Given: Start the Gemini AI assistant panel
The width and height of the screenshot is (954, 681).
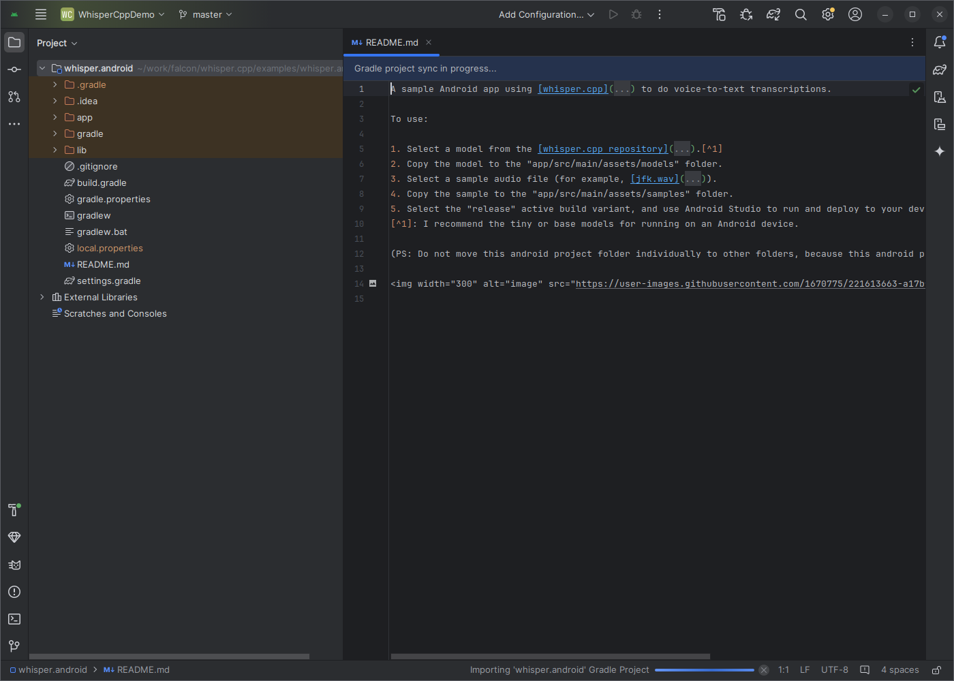Looking at the screenshot, I should click(x=941, y=151).
